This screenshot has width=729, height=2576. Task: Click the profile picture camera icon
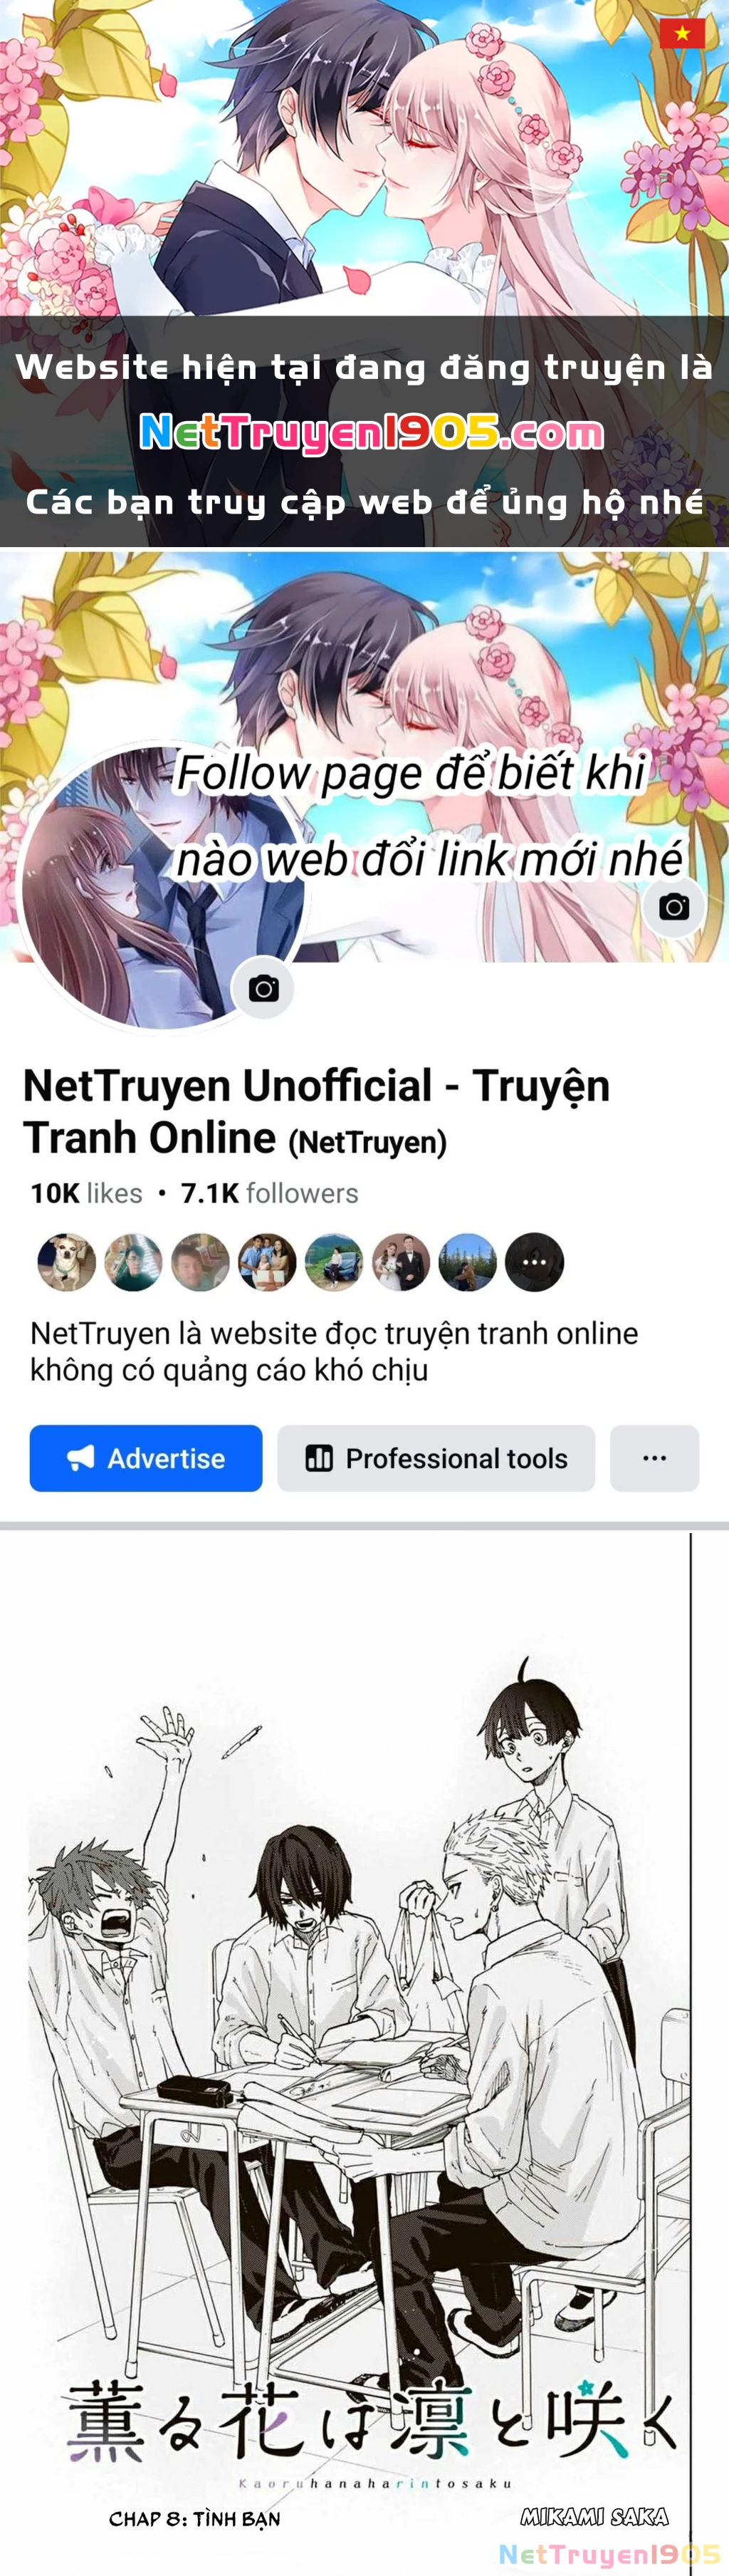click(264, 989)
